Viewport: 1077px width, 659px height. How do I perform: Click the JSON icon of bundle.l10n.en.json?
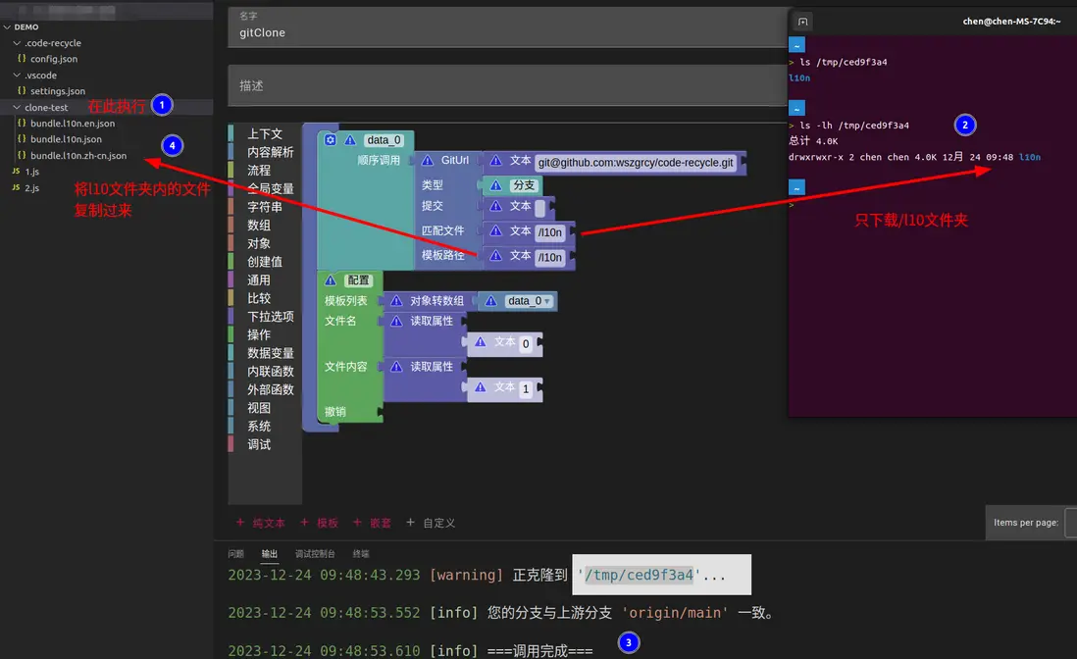click(22, 123)
